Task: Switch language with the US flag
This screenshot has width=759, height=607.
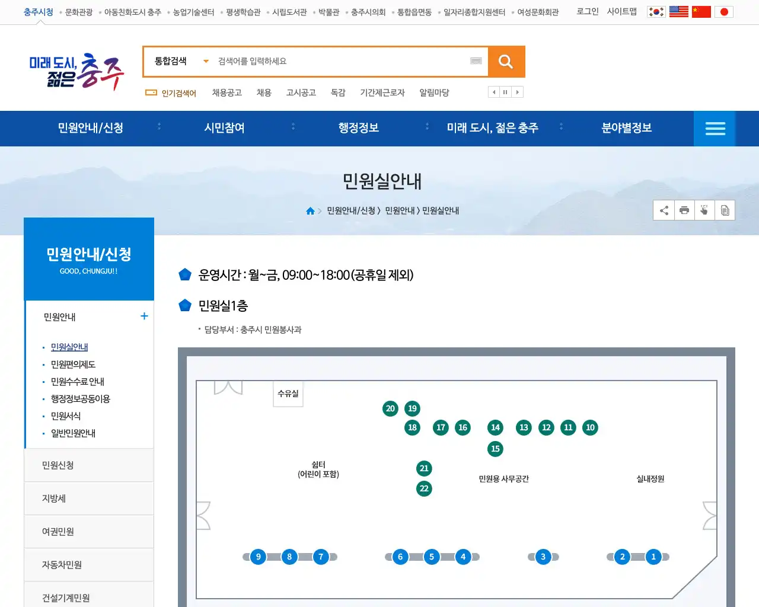Action: (x=679, y=12)
